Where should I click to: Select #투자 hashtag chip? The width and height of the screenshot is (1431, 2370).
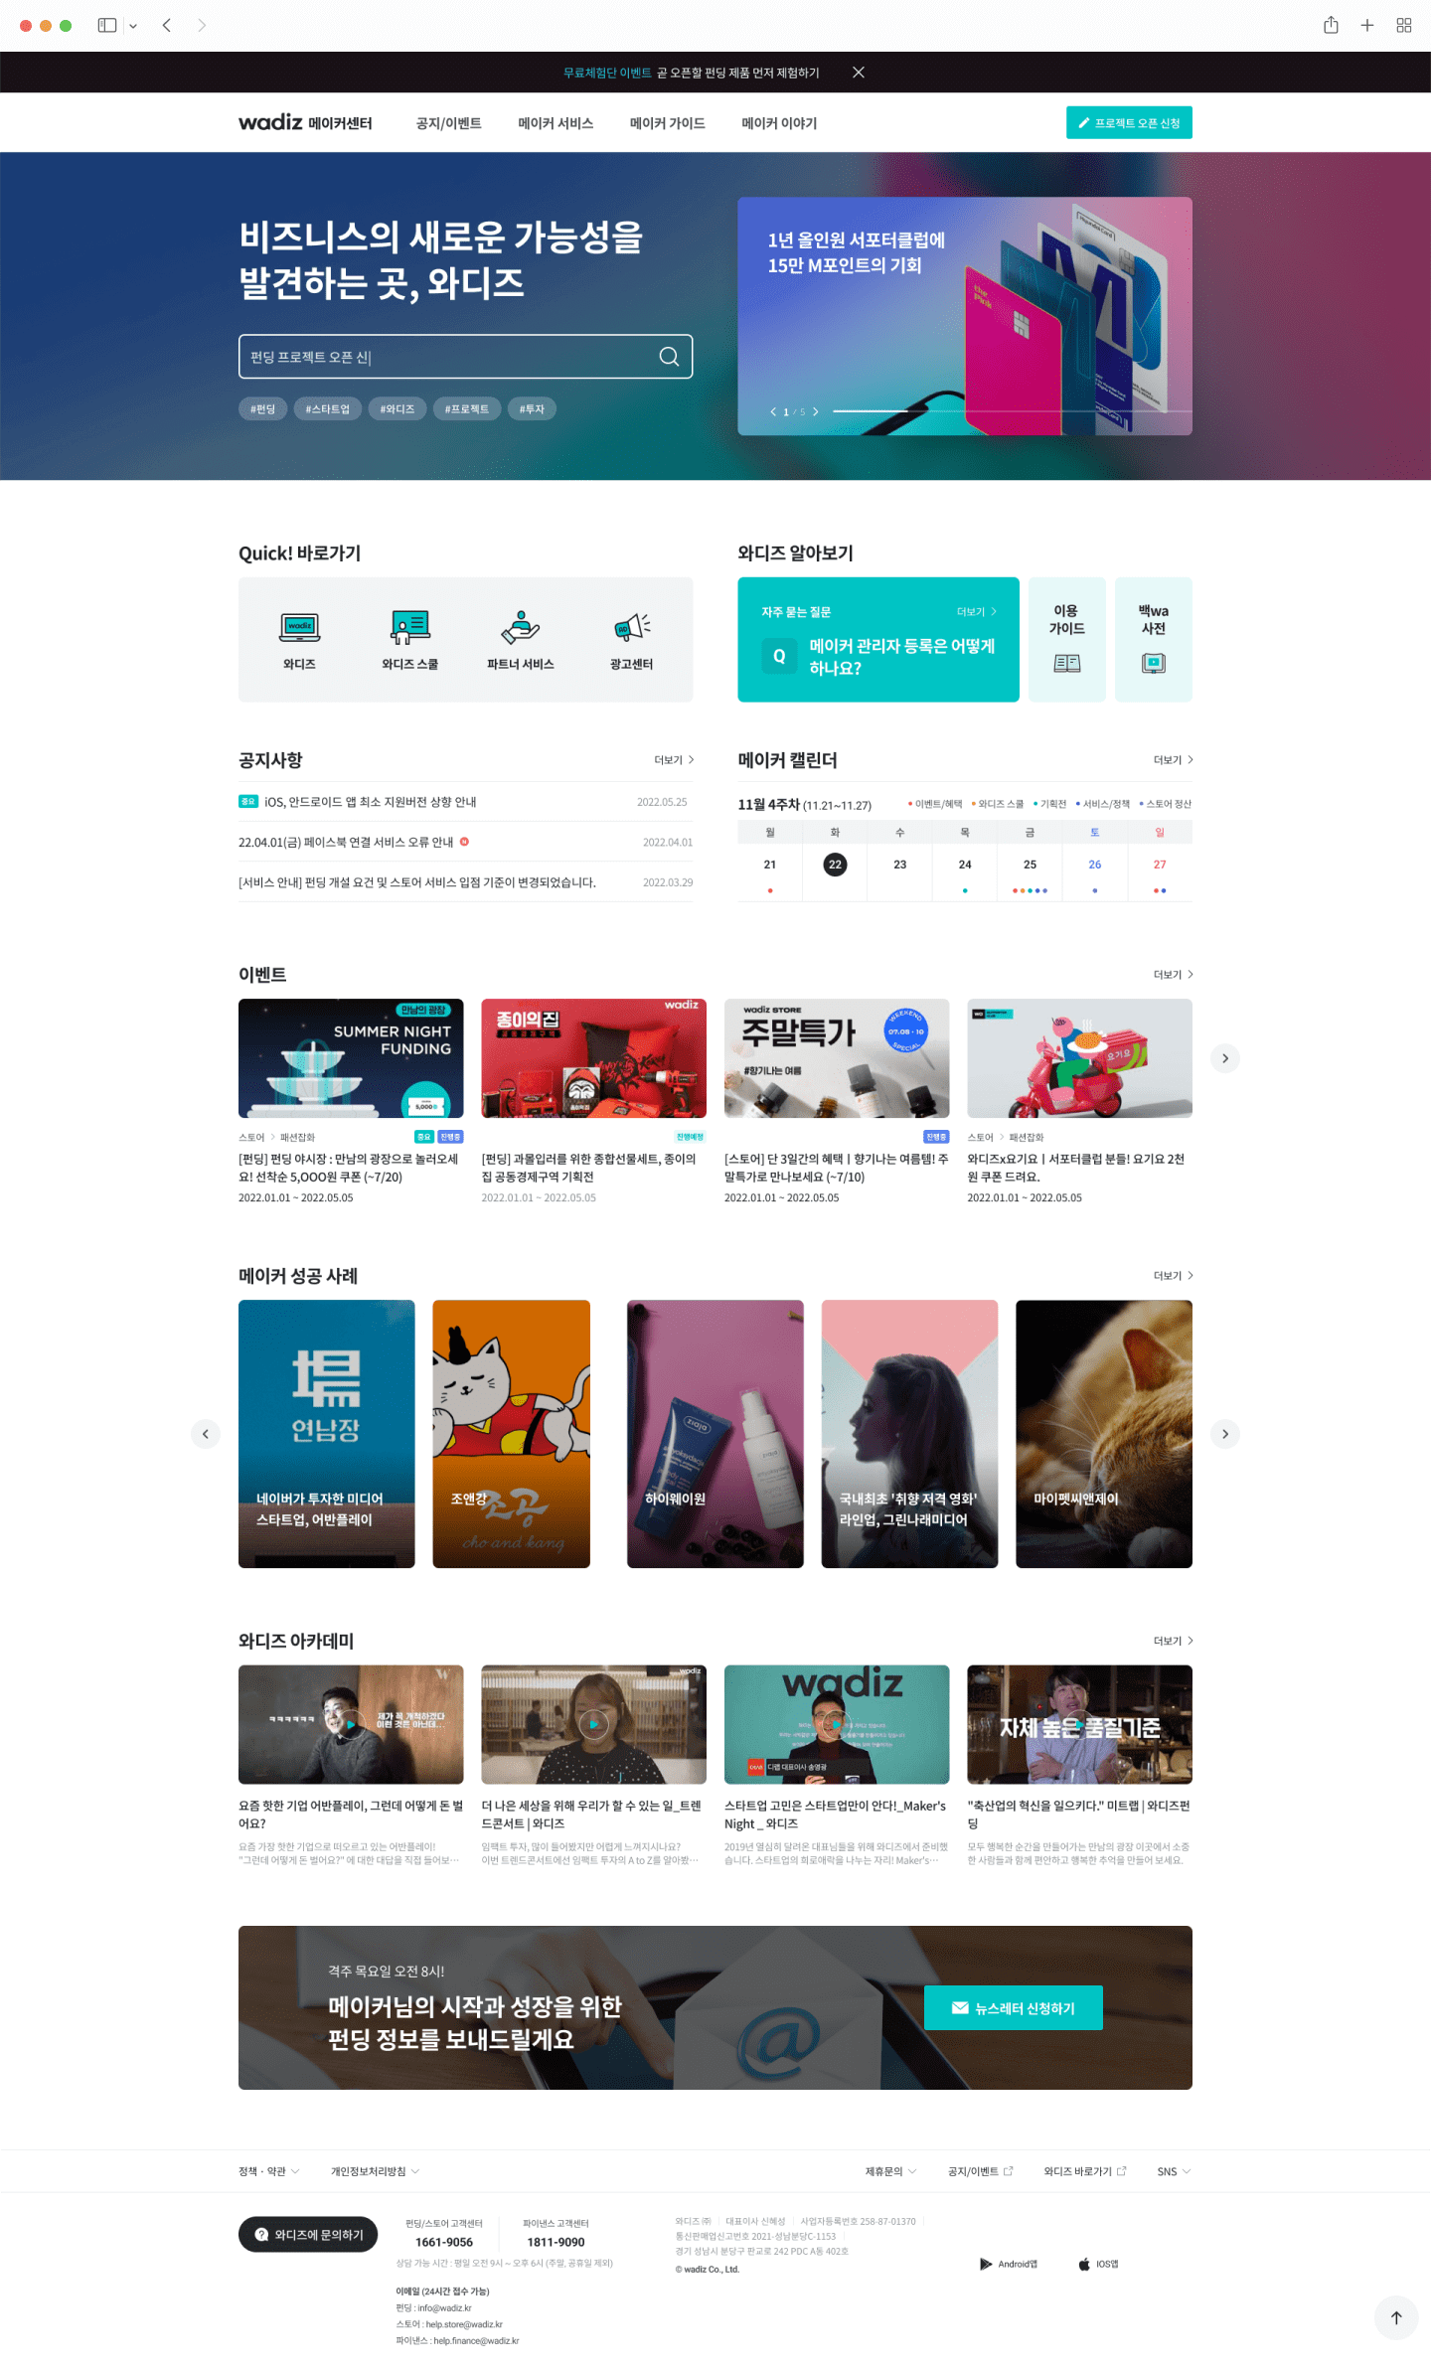[x=532, y=408]
